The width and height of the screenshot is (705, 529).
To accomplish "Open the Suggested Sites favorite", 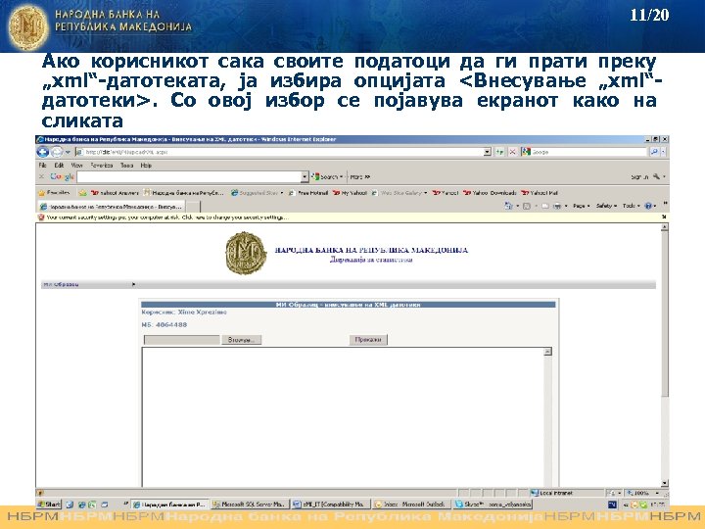I will click(x=257, y=193).
